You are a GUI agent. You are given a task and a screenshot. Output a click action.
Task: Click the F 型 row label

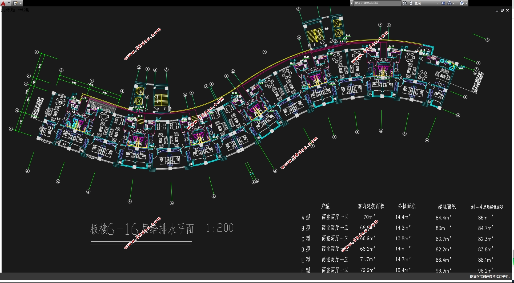pyautogui.click(x=306, y=270)
